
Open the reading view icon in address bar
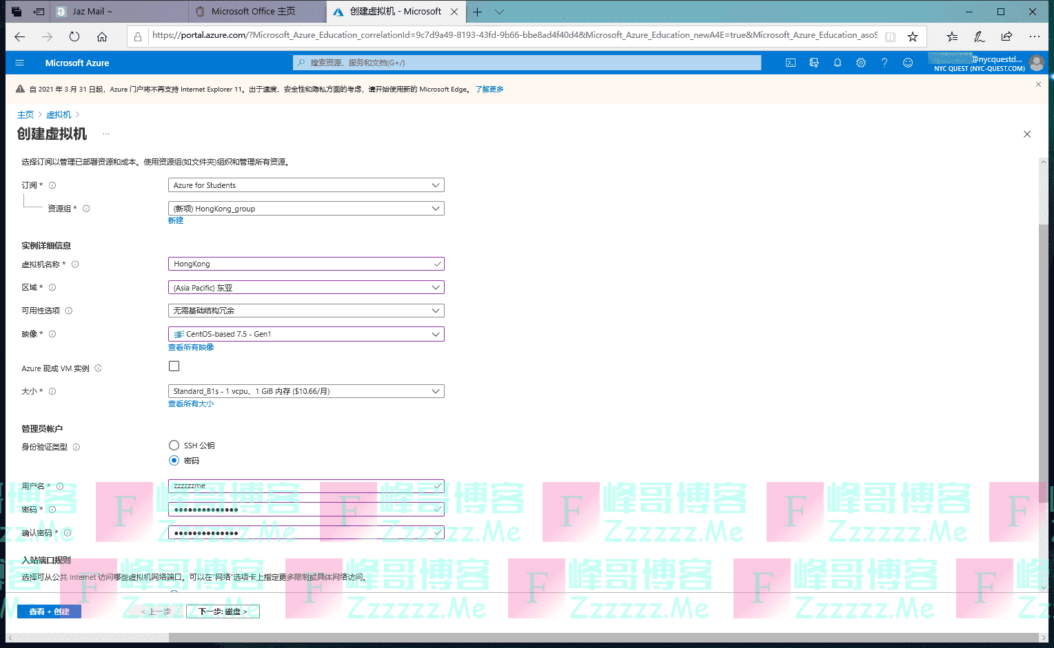coord(890,36)
